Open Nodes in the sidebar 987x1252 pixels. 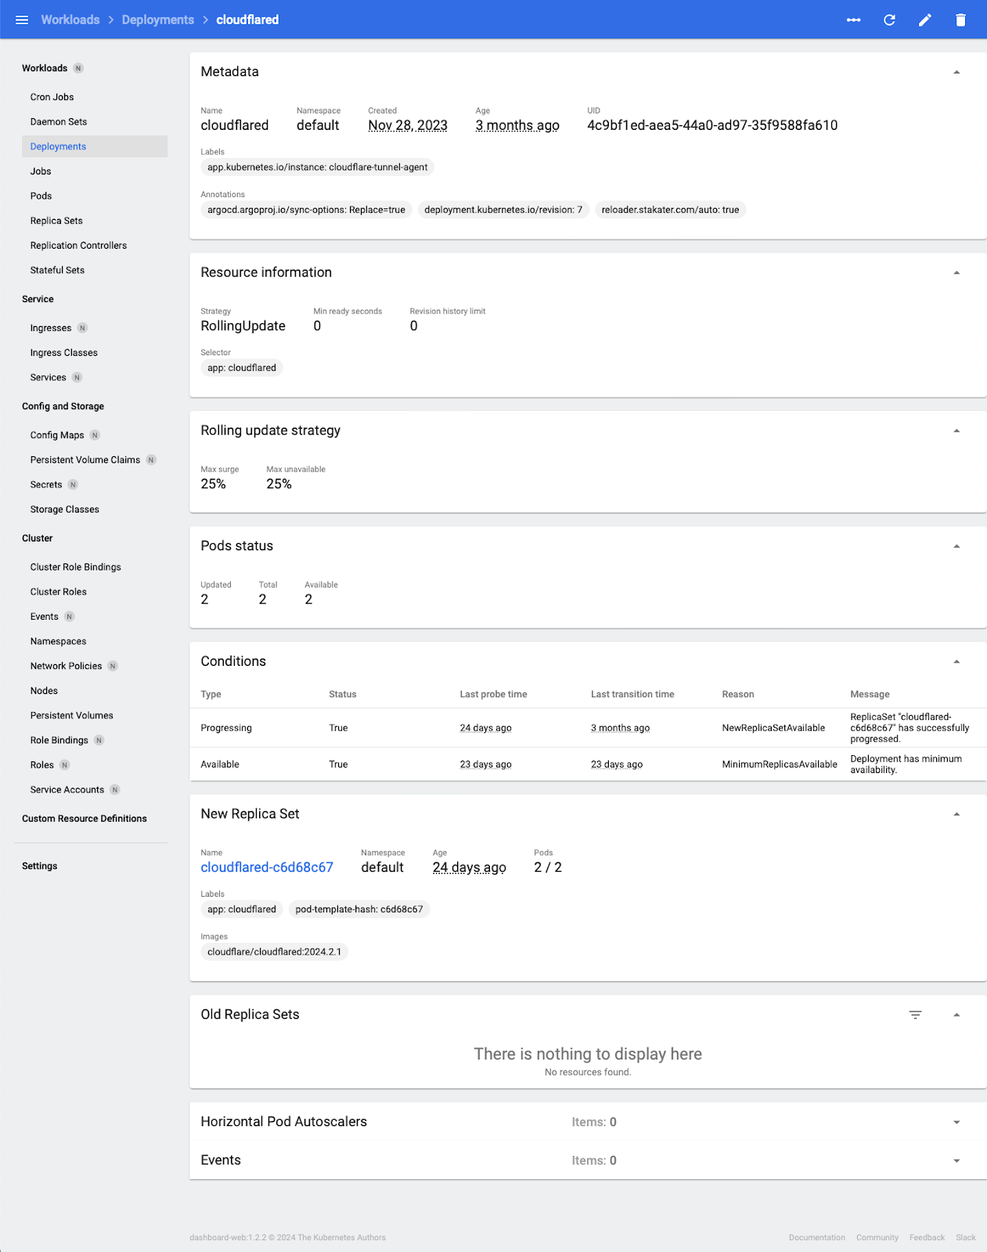[44, 691]
